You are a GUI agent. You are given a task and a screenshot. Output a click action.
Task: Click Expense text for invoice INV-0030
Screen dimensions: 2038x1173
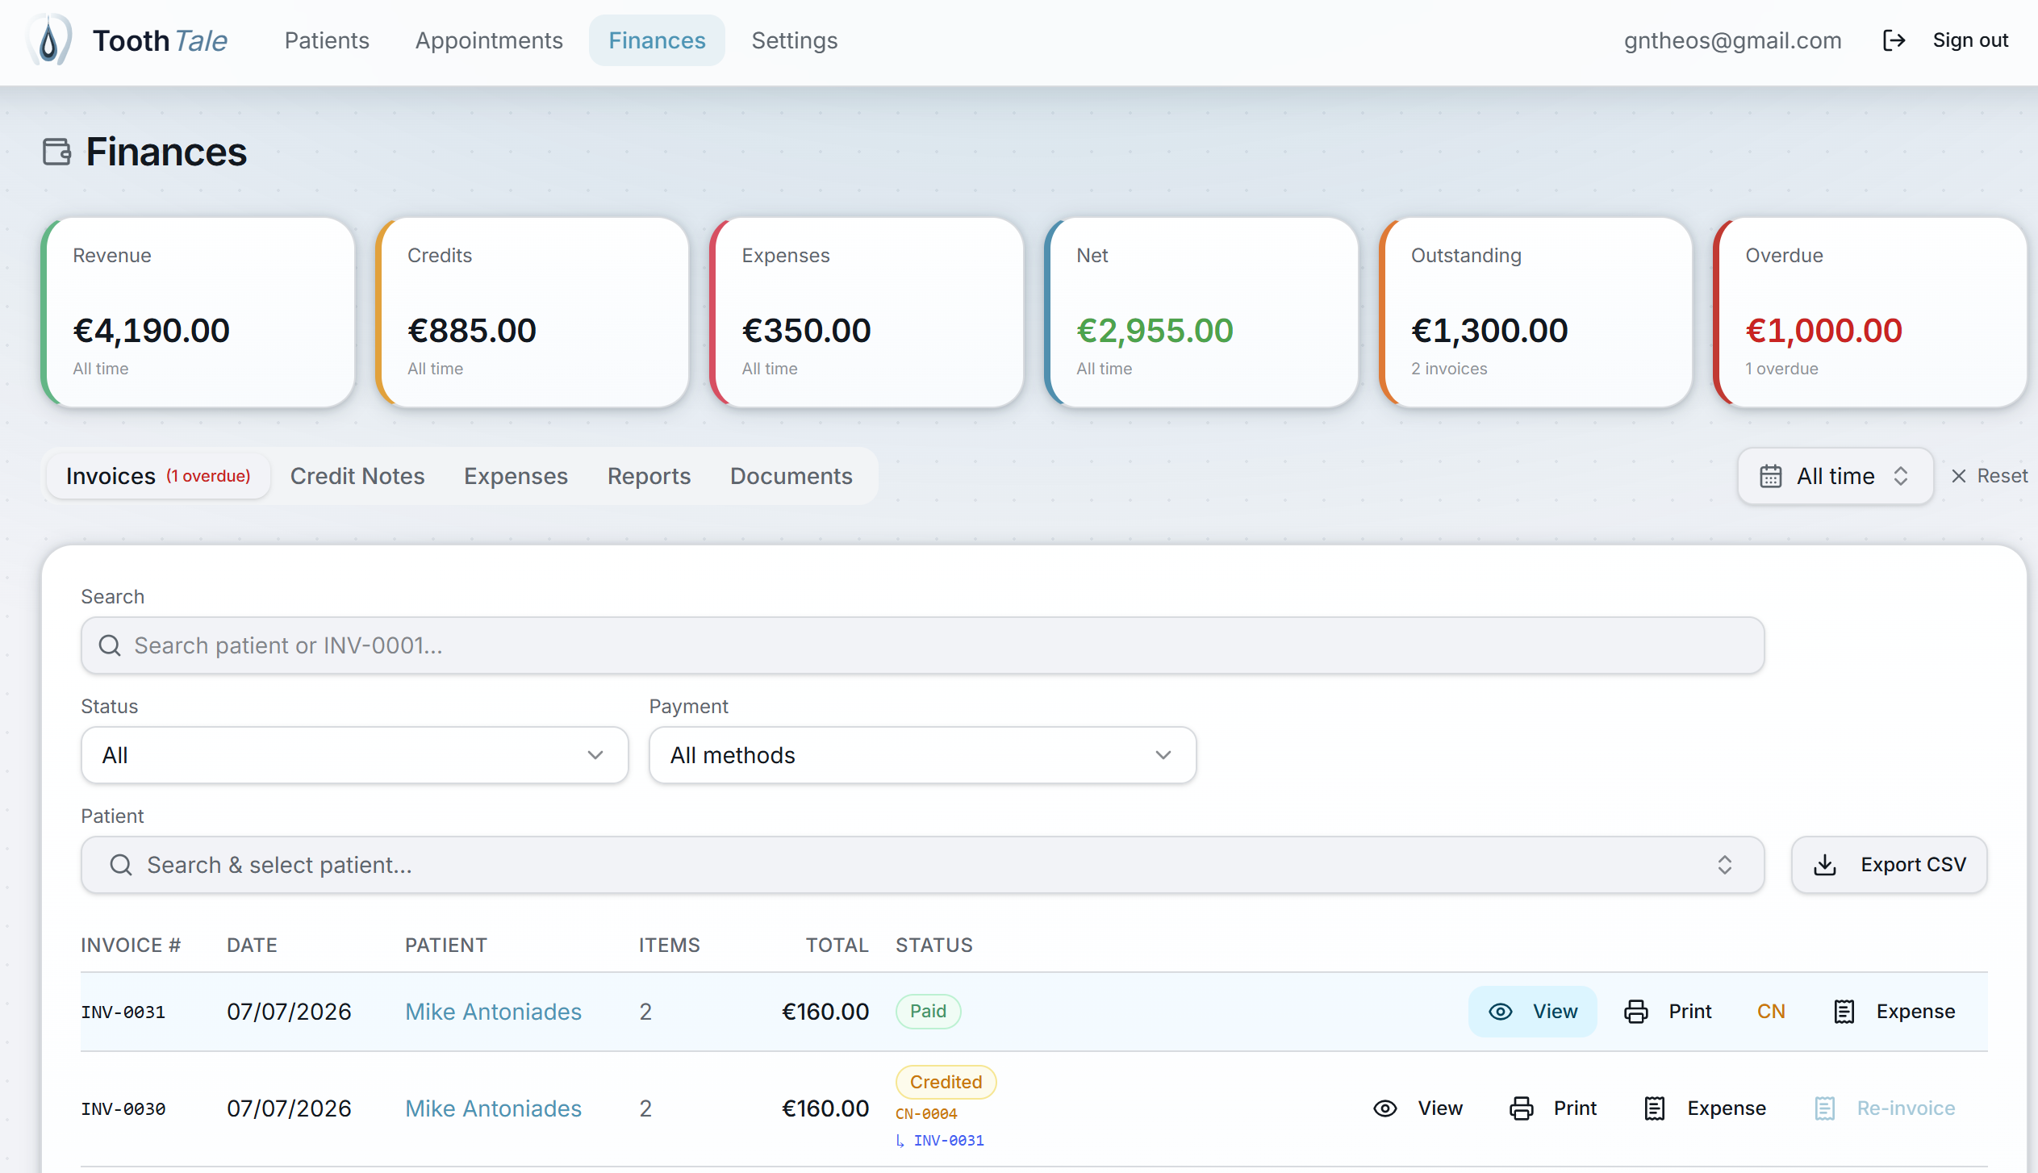tap(1727, 1108)
